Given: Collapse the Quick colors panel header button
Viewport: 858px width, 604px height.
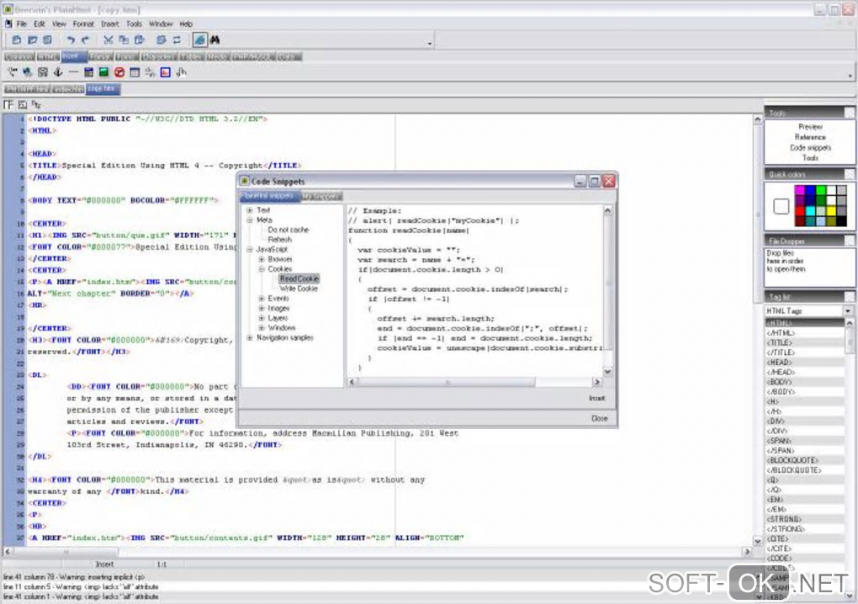Looking at the screenshot, I should (850, 174).
